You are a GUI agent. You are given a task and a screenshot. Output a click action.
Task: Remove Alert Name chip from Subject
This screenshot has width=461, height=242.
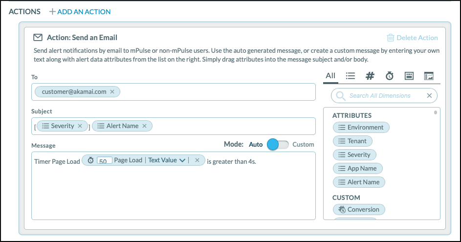coord(145,126)
